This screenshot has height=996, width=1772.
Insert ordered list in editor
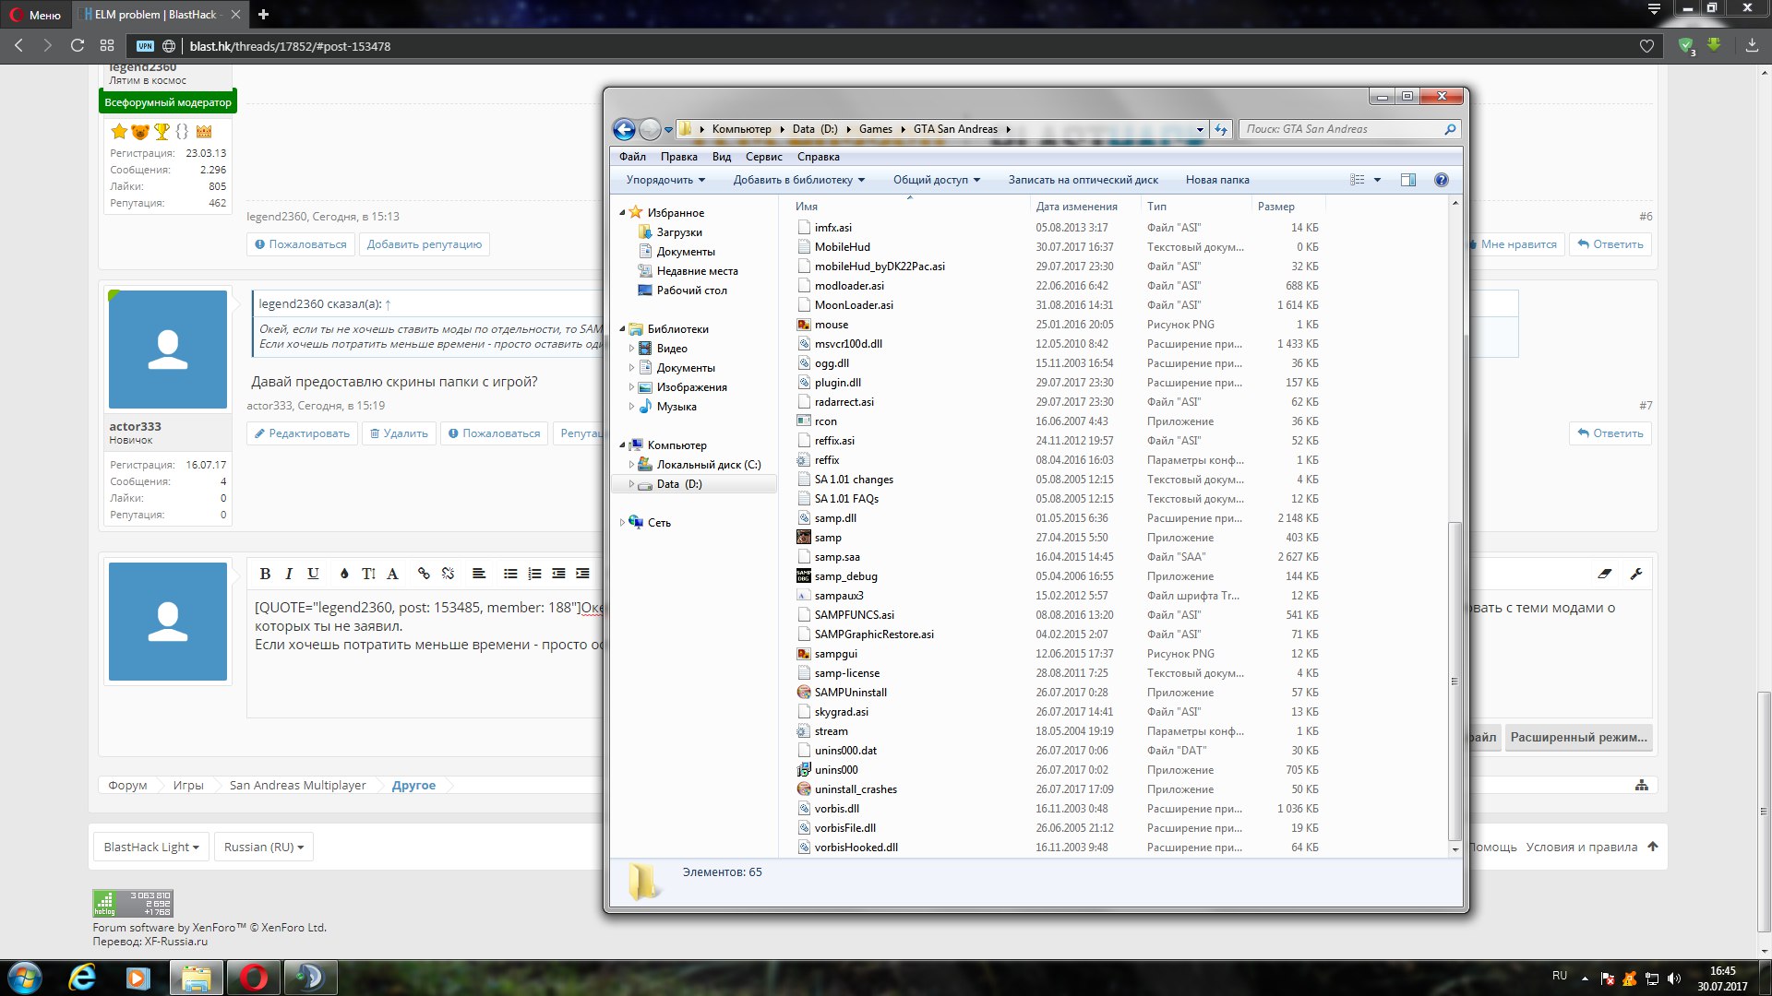(534, 574)
